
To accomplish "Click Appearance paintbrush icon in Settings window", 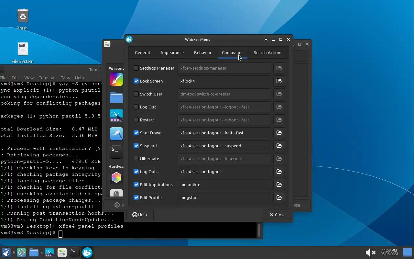I will point(116,79).
